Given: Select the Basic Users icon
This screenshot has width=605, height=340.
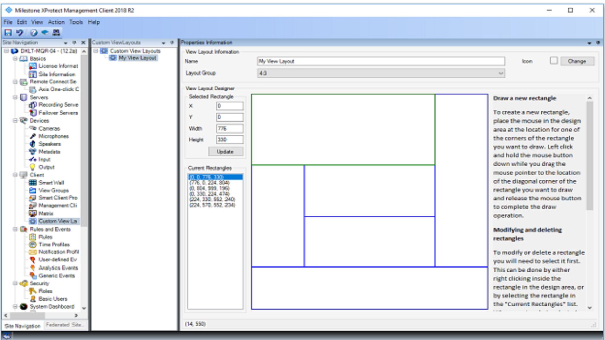Looking at the screenshot, I should click(x=33, y=299).
